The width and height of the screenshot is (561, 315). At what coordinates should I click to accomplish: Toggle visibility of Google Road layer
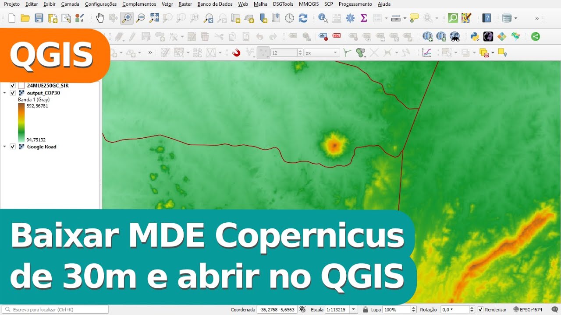pos(13,147)
